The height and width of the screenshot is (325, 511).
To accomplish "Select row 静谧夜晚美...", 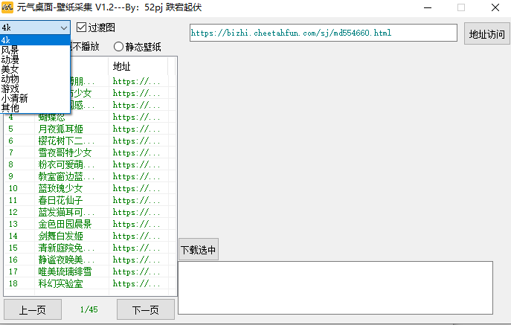I will point(90,260).
